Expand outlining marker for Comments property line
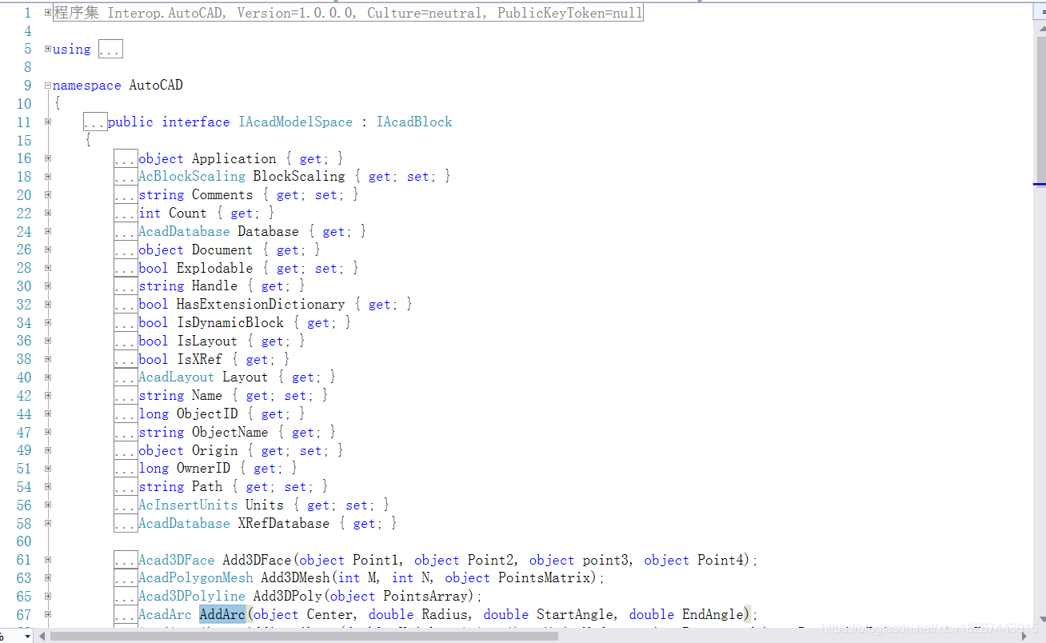1046x643 pixels. [x=48, y=194]
